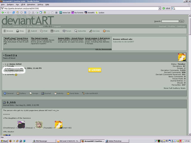Open the Visa menu
191x143 pixels.
[x=17, y=4]
